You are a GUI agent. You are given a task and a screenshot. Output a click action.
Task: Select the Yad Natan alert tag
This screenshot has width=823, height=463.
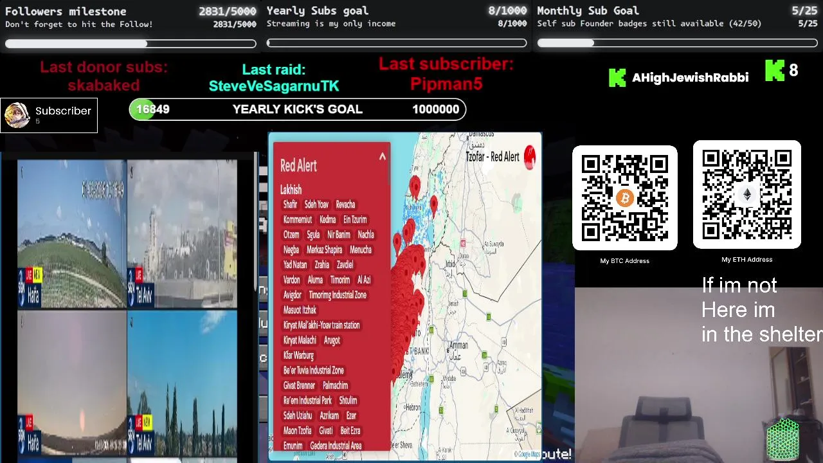click(295, 265)
